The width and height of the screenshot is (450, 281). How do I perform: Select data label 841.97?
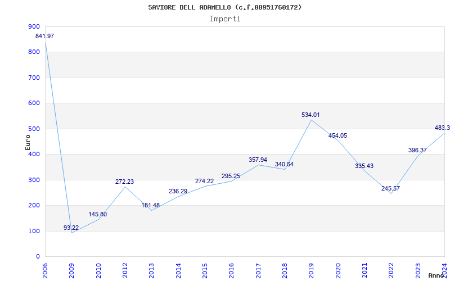coord(44,36)
